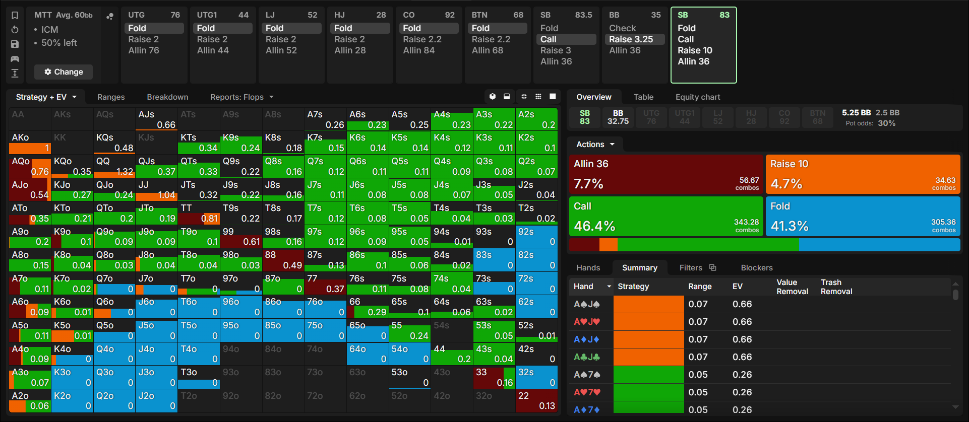Open the Hand column sort dropdown
The height and width of the screenshot is (422, 969).
tap(609, 287)
